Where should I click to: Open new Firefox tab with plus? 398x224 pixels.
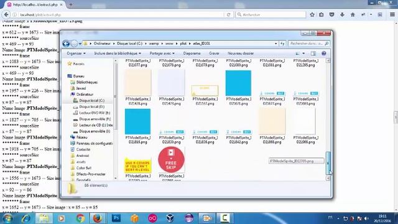pyautogui.click(x=71, y=4)
